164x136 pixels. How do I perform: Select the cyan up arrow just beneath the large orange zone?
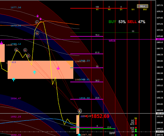click(13, 80)
